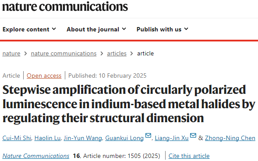
Task: Open the Explore content menu
Action: (x=29, y=29)
